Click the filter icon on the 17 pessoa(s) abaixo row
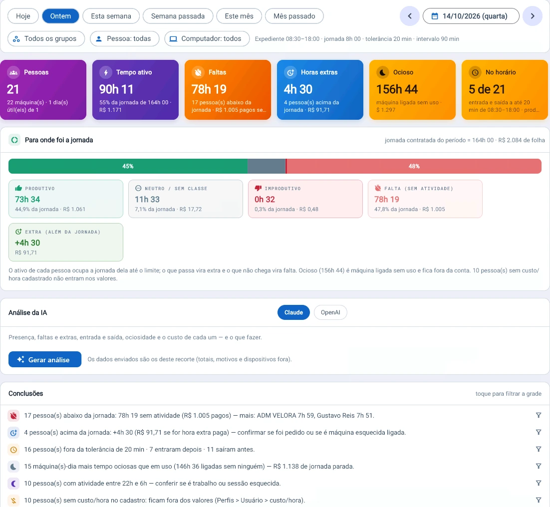 tap(539, 415)
